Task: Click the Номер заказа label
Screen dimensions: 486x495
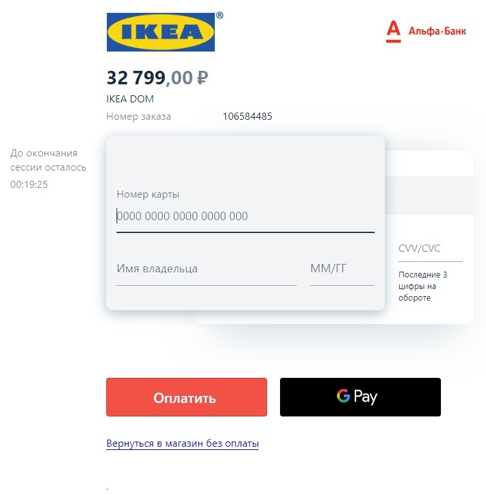Action: pyautogui.click(x=138, y=117)
